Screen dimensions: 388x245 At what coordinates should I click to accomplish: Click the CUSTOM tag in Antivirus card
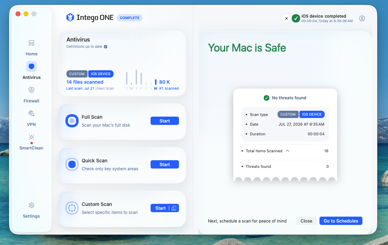tap(77, 74)
